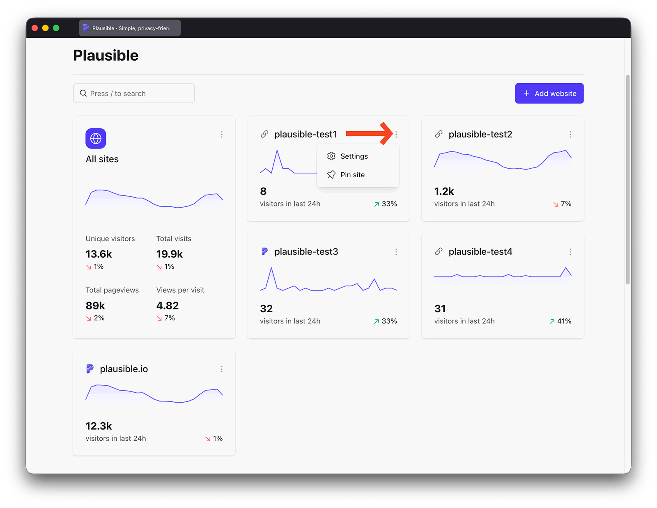Open the three-dot menu for plausible-test4
Viewport: 657px width, 508px height.
(570, 252)
